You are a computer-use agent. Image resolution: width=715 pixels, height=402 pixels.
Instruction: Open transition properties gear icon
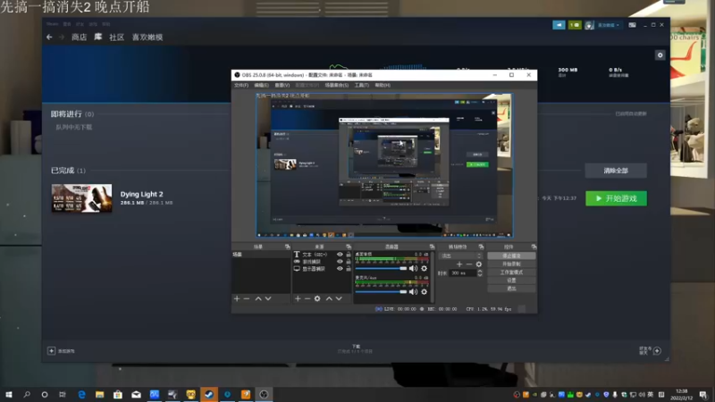(x=479, y=264)
